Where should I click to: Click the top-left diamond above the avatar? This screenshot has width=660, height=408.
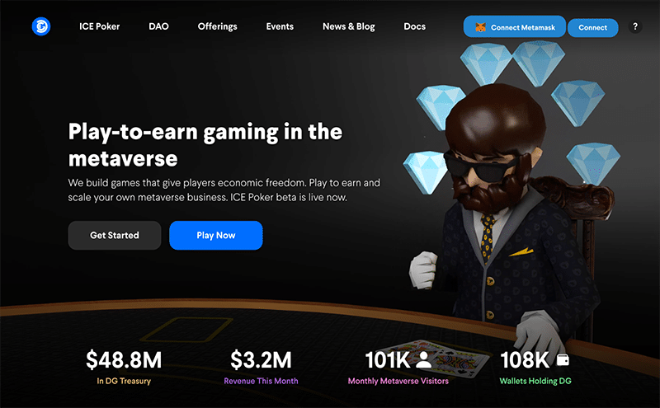[486, 62]
